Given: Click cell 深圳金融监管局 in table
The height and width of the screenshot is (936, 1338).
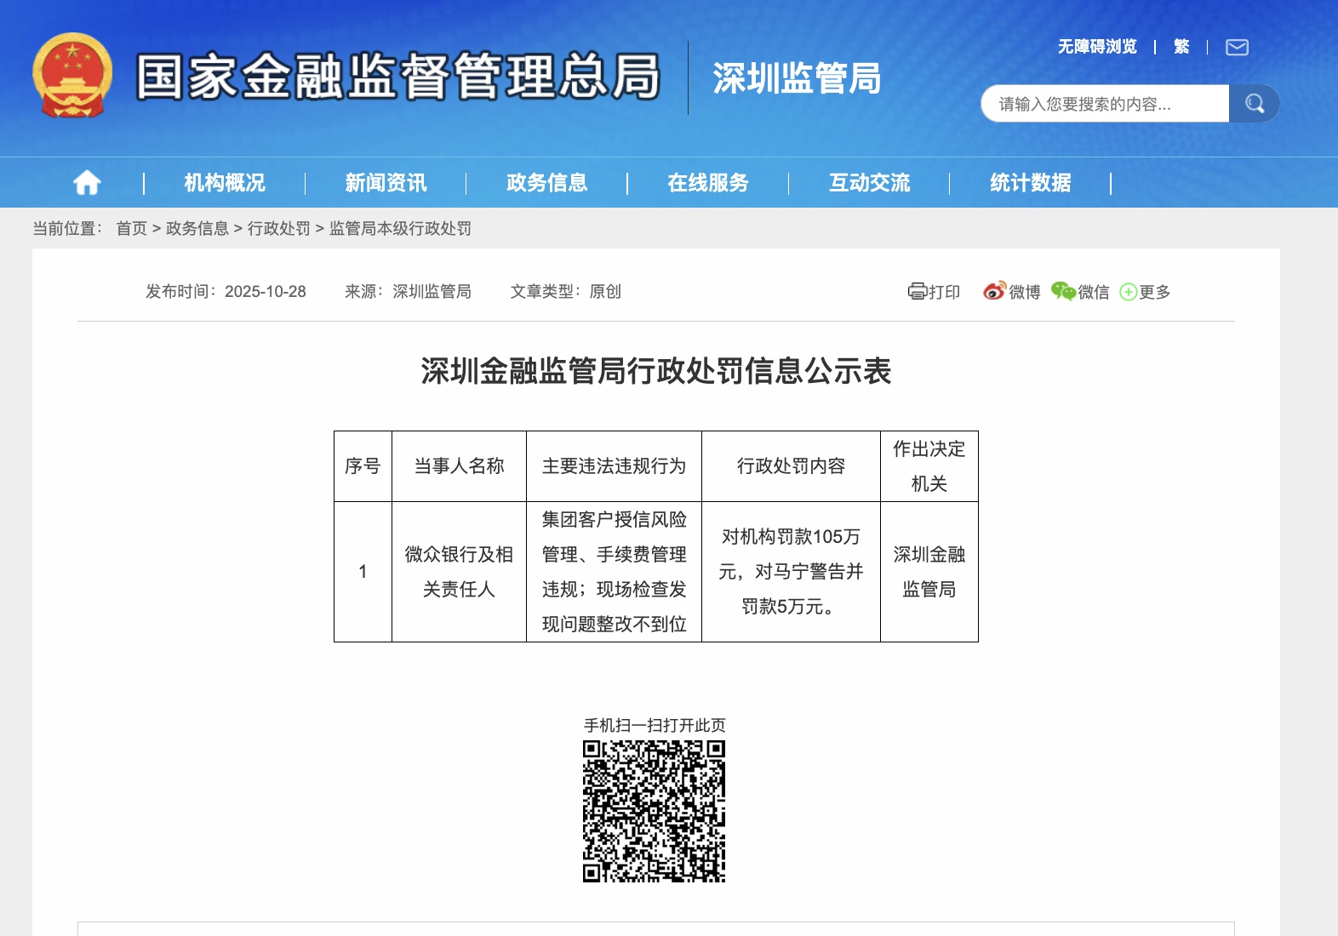Looking at the screenshot, I should (929, 572).
